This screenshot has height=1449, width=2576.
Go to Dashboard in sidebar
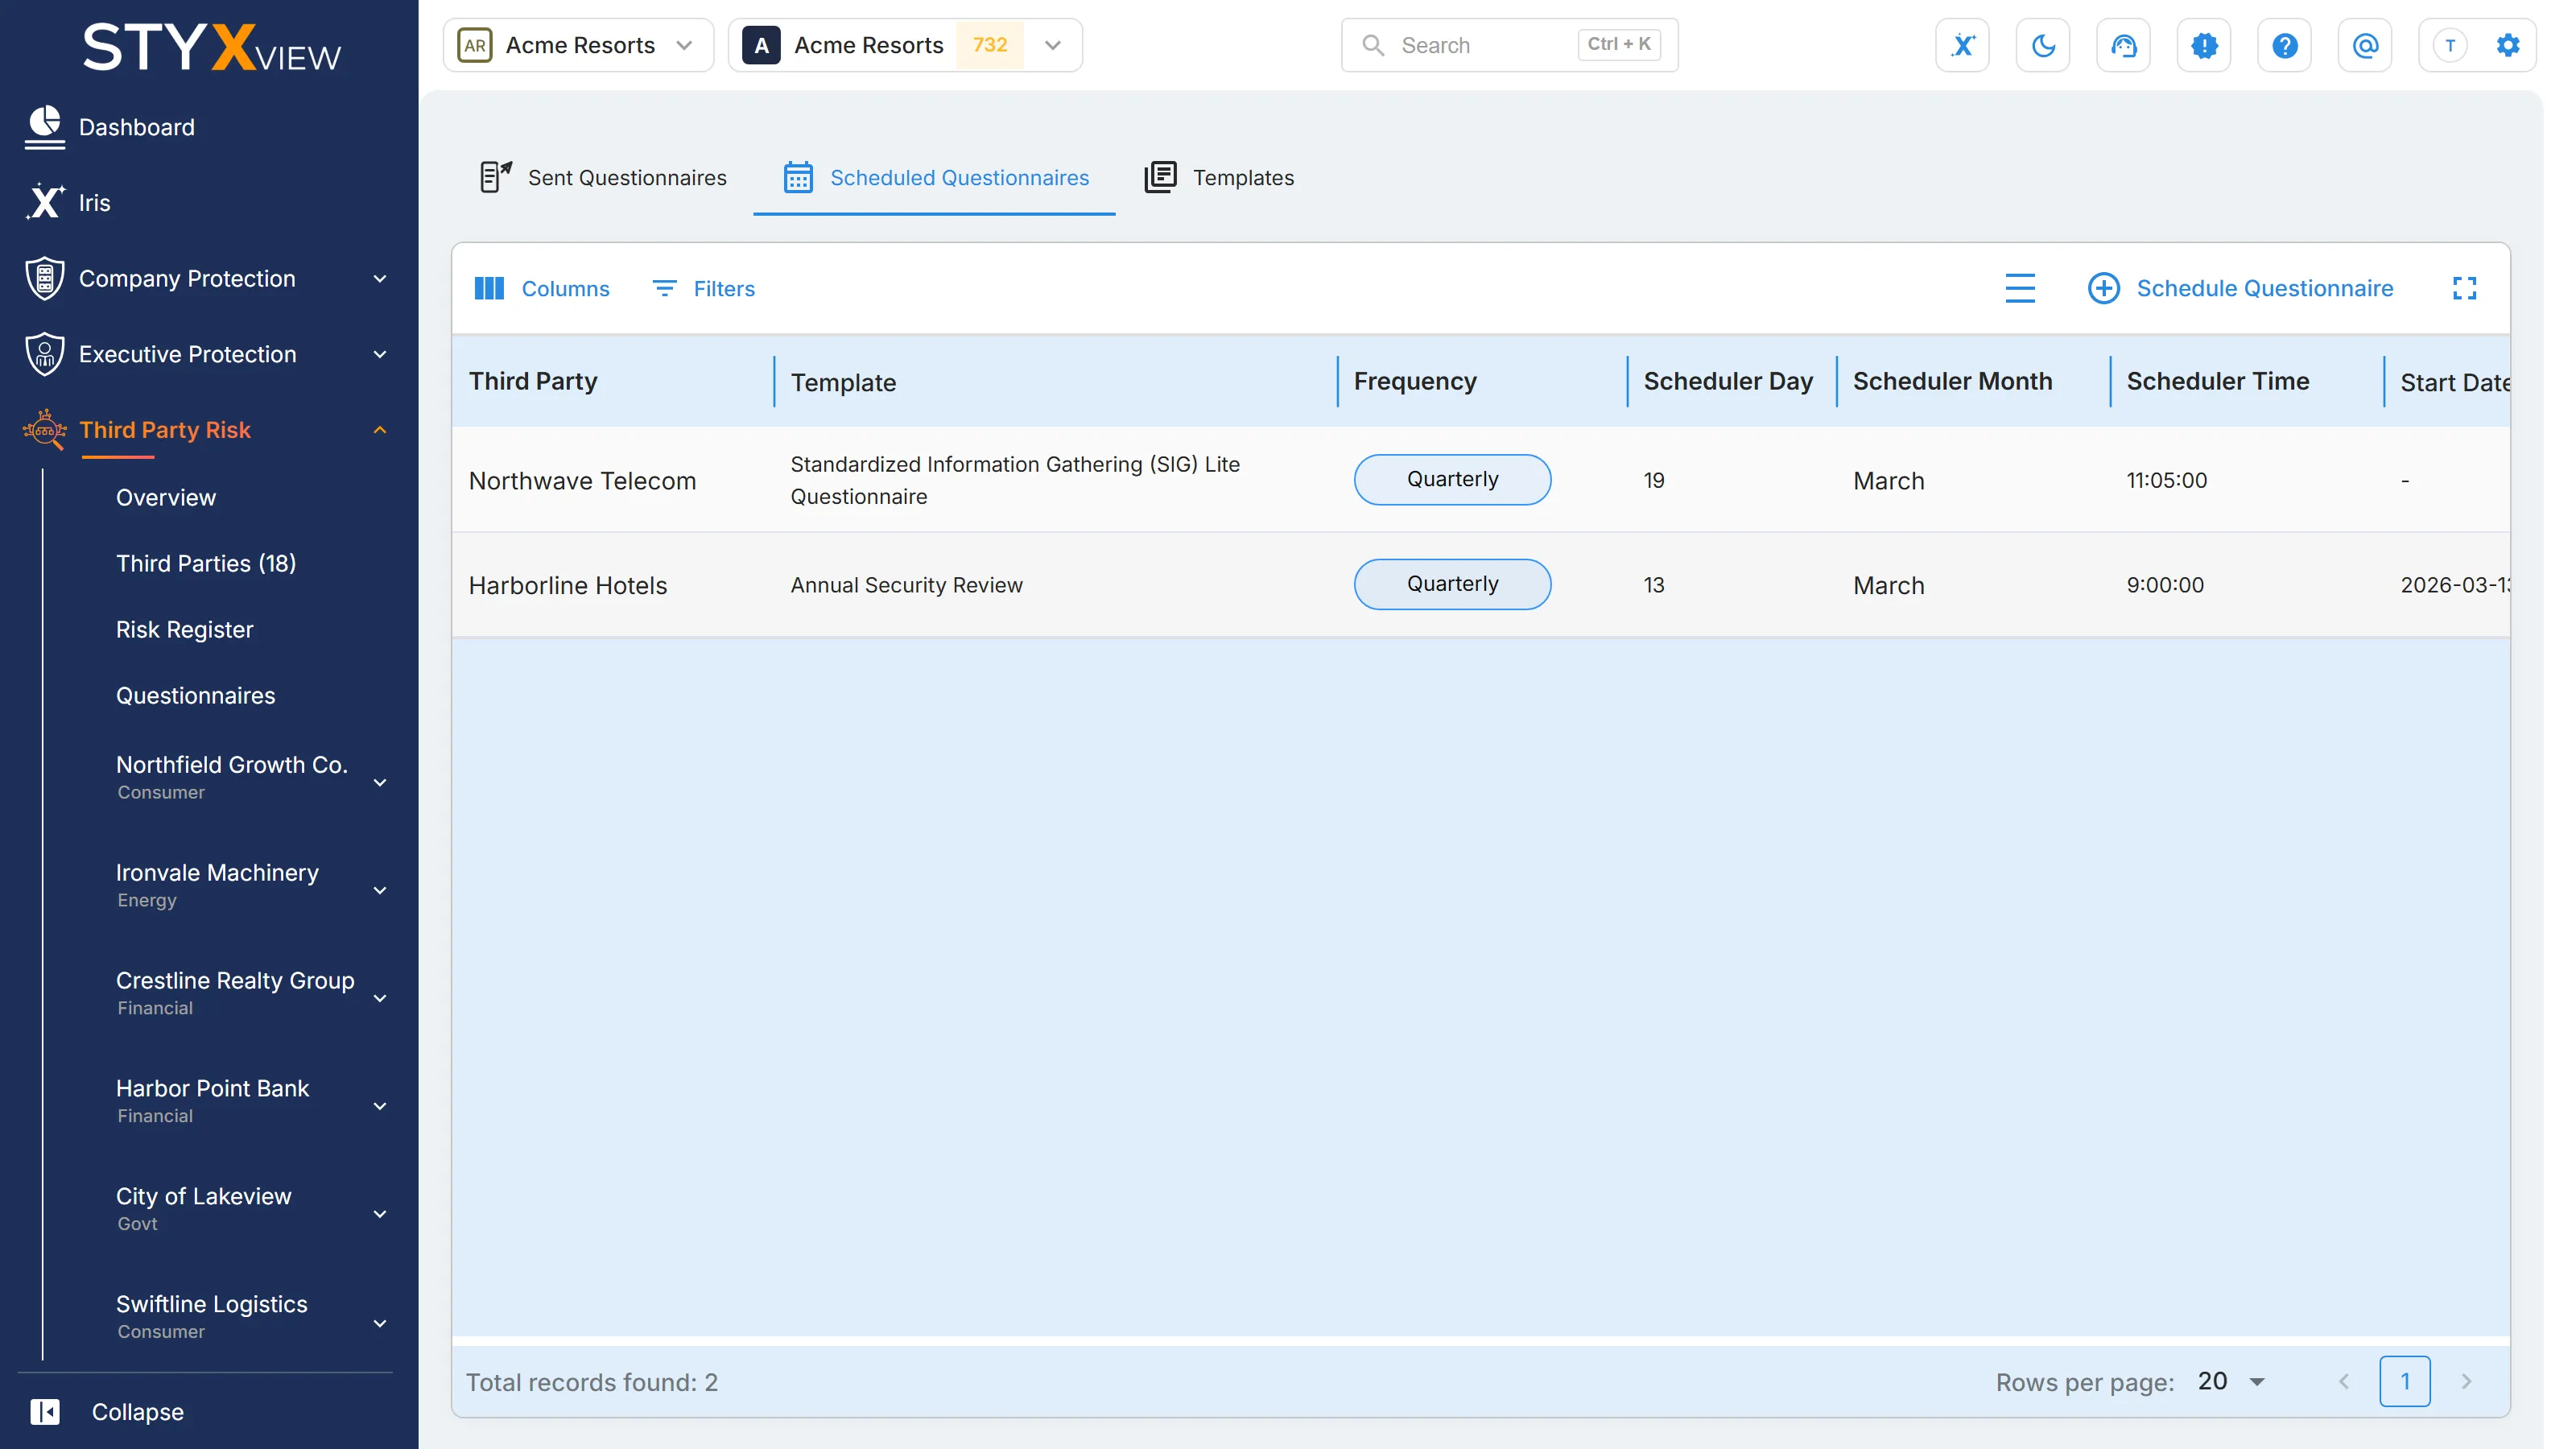[209, 127]
